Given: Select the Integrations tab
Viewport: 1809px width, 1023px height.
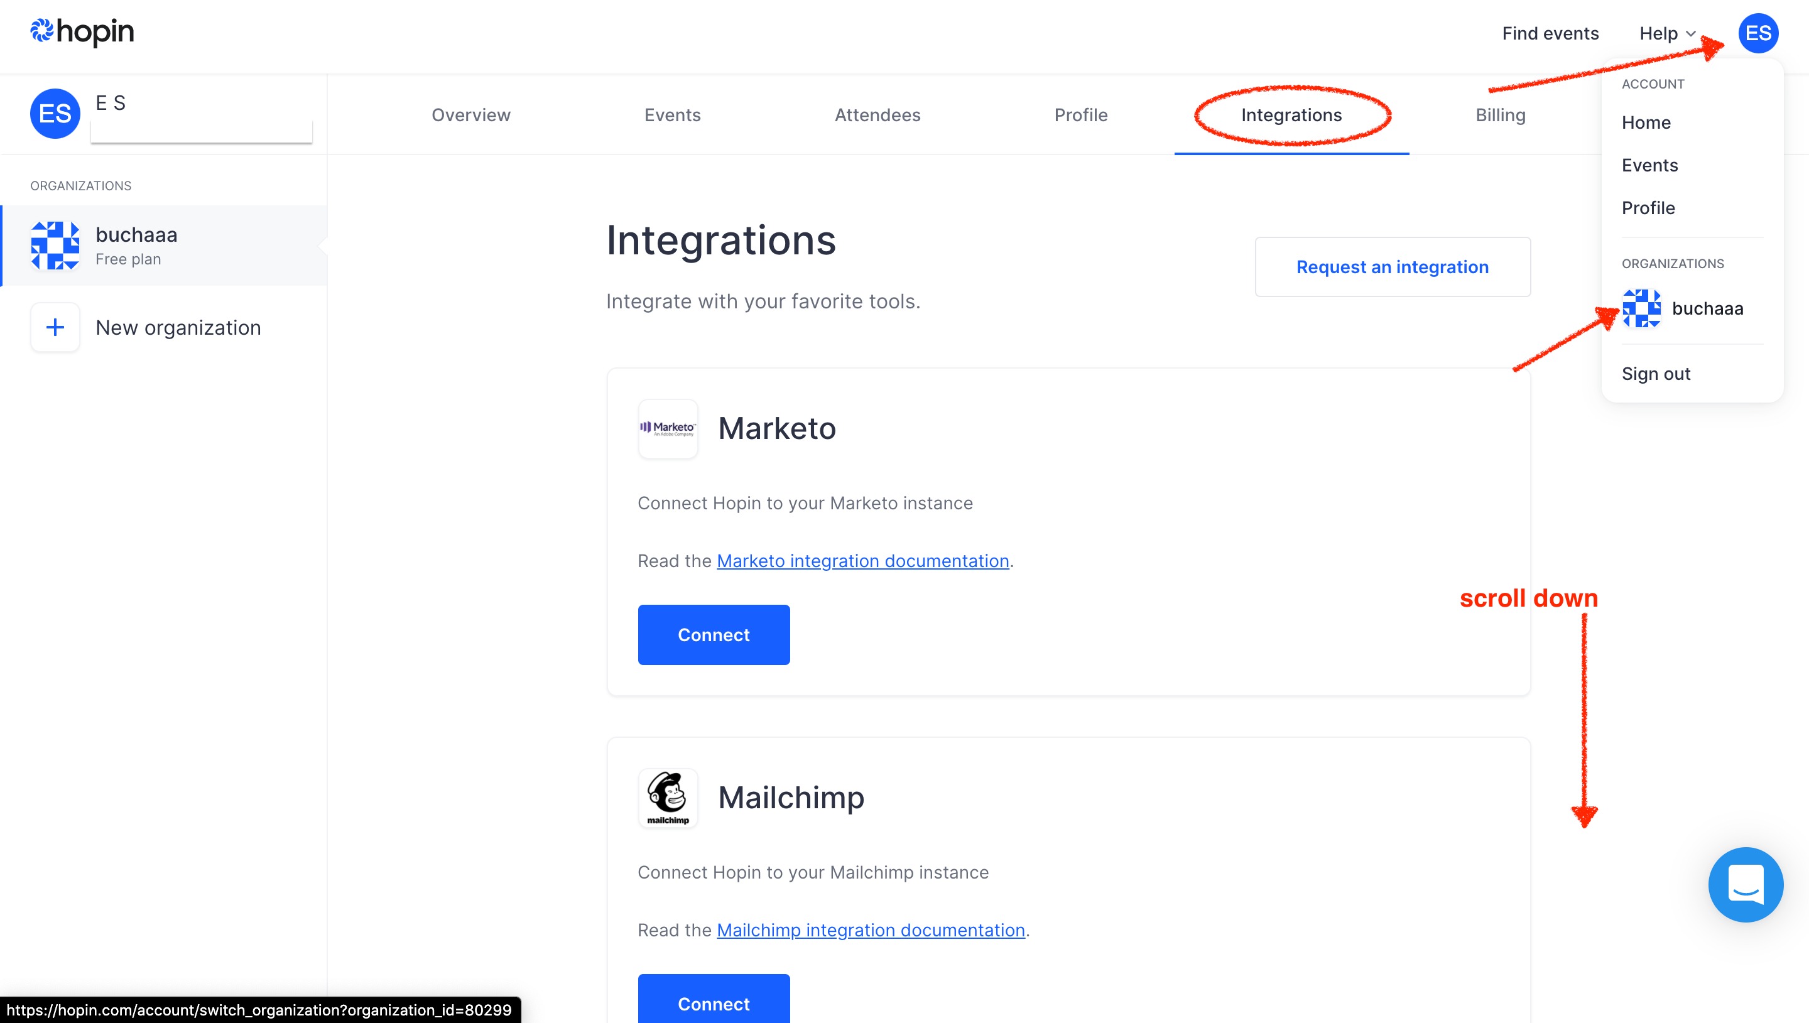Looking at the screenshot, I should pyautogui.click(x=1291, y=115).
